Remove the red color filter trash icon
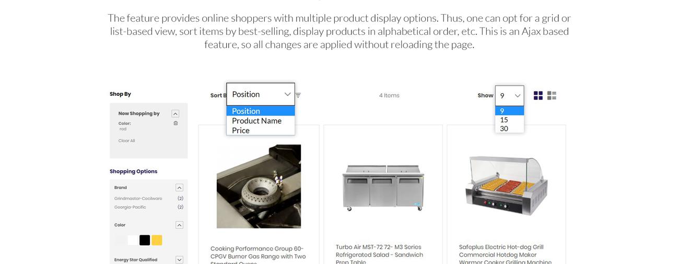Viewport: 679px width, 264px height. point(175,123)
